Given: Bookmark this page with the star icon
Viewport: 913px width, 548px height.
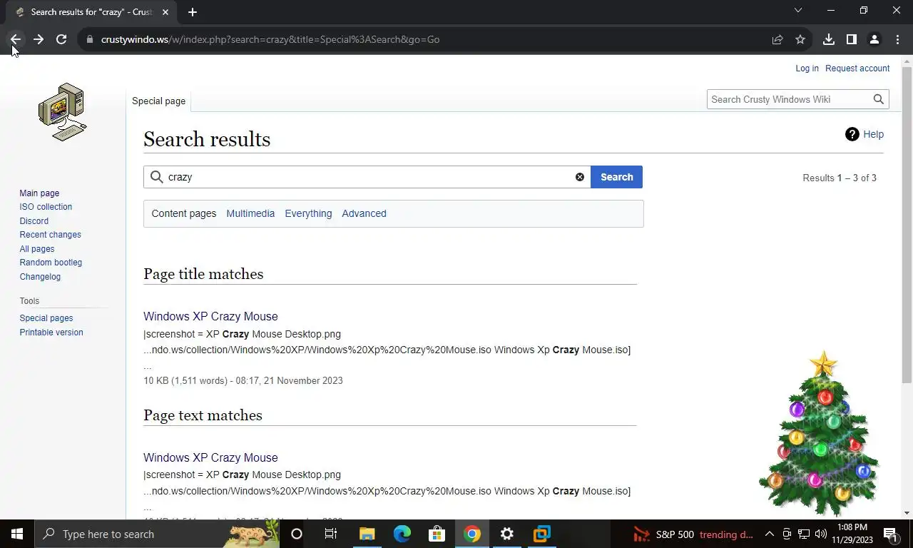Looking at the screenshot, I should [800, 39].
